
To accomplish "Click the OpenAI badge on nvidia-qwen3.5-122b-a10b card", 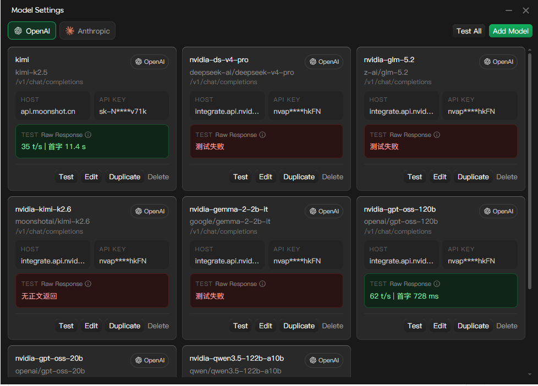I will [x=324, y=360].
